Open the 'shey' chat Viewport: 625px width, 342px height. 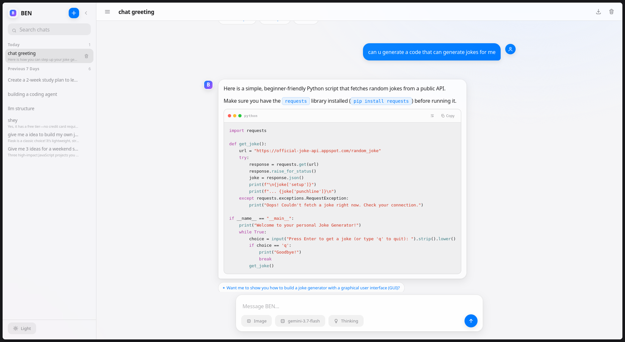click(x=49, y=123)
